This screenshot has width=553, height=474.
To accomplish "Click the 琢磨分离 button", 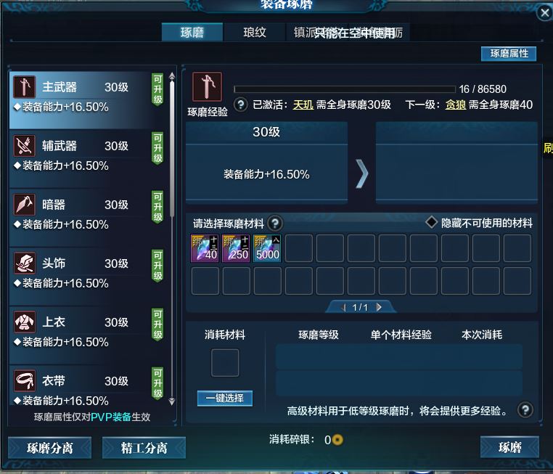I will tap(50, 448).
